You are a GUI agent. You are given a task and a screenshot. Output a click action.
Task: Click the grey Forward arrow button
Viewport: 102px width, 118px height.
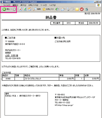click(x=14, y=9)
